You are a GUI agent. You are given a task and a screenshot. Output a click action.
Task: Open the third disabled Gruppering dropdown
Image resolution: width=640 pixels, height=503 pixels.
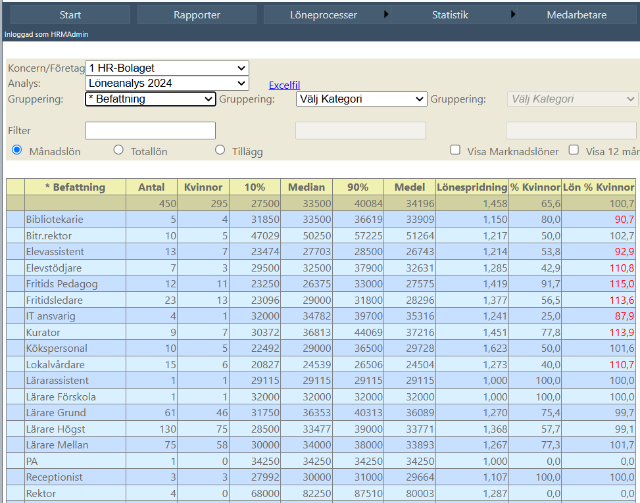click(572, 99)
